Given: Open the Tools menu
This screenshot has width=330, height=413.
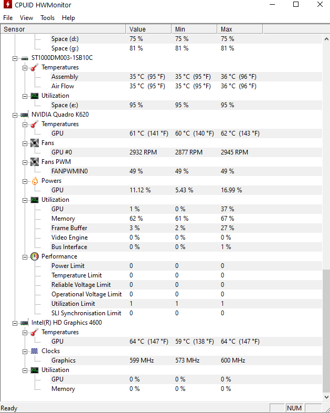Looking at the screenshot, I should pyautogui.click(x=47, y=17).
